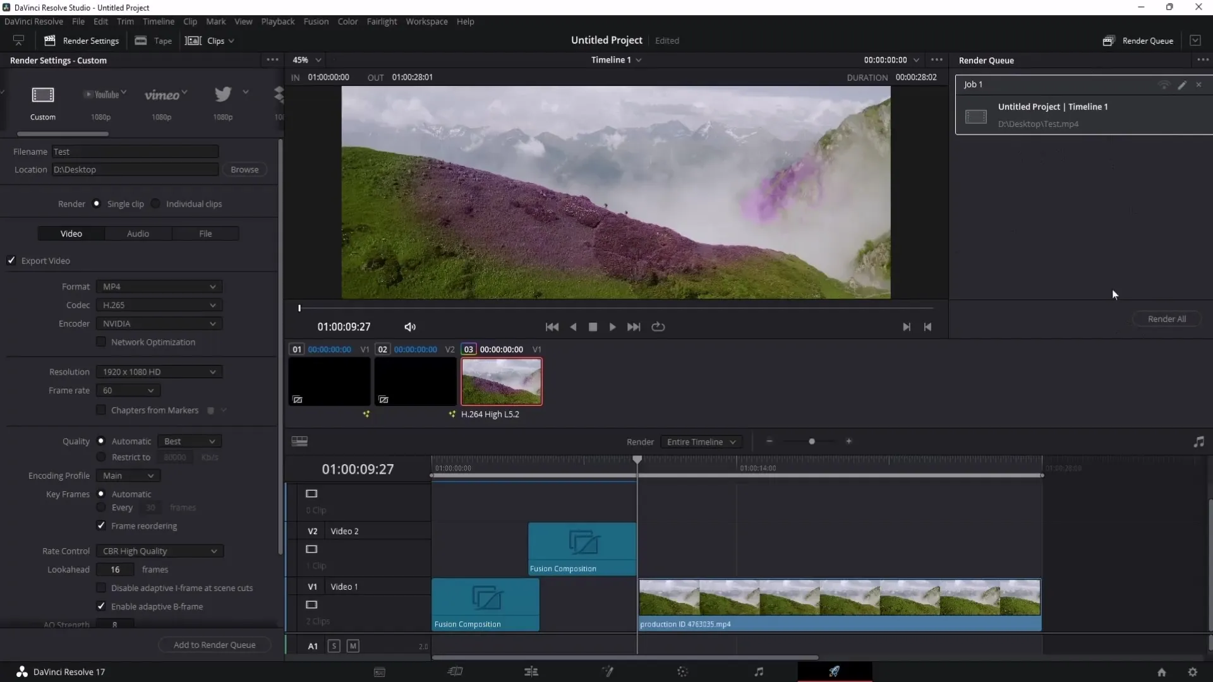Click the Deliver page icon in bottom toolbar
The width and height of the screenshot is (1213, 682).
pyautogui.click(x=834, y=672)
